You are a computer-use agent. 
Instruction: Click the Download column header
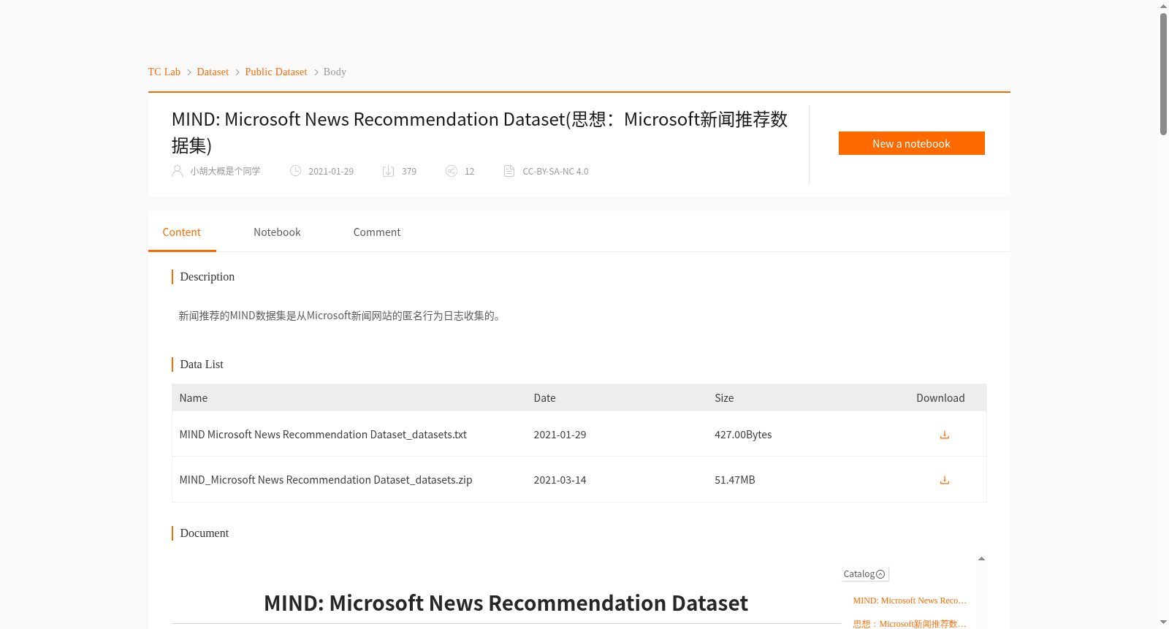coord(940,398)
